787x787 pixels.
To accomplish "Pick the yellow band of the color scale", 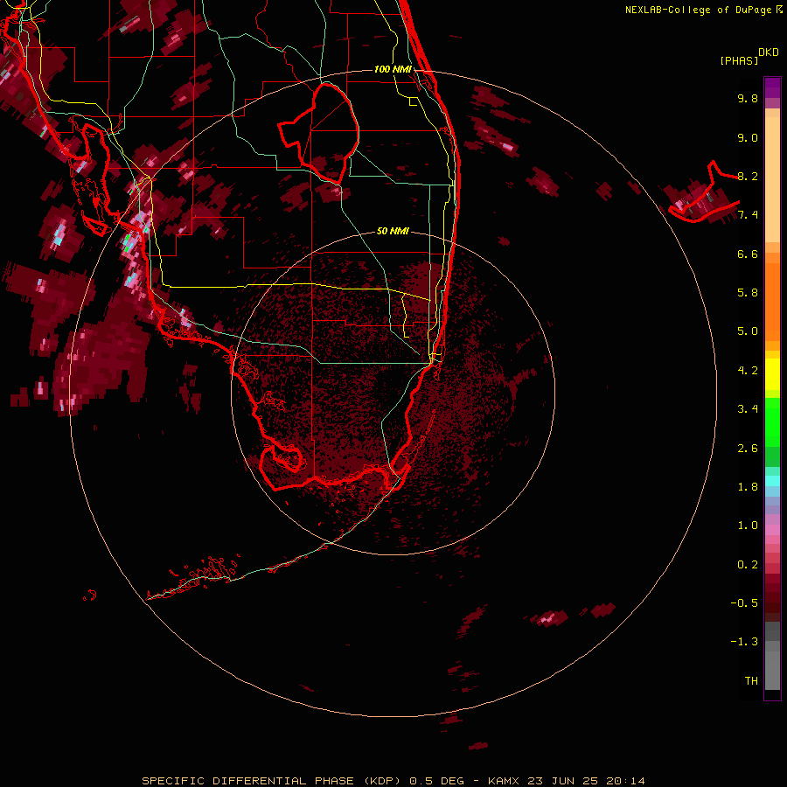I will pos(772,374).
